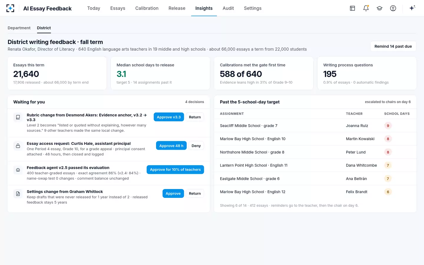Return Graham Whitlock's settings change

tap(195, 193)
